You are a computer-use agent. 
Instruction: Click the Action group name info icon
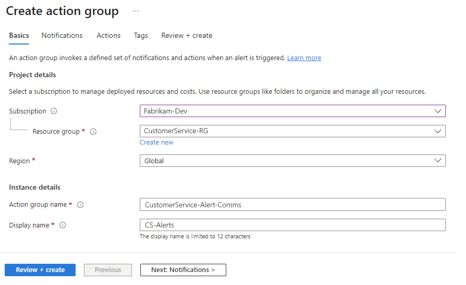tap(80, 205)
